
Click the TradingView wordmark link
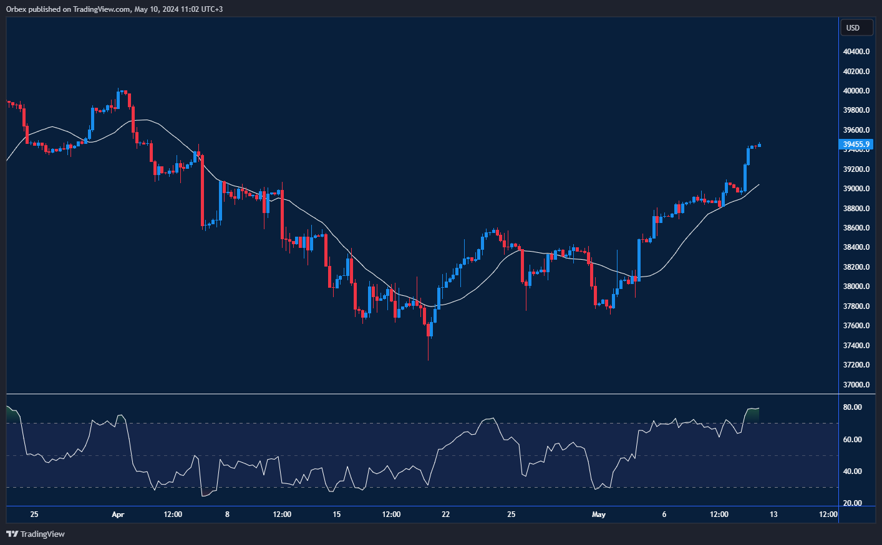click(x=41, y=534)
